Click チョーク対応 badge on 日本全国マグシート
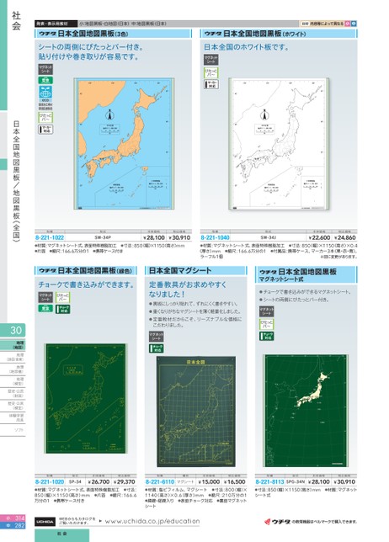The width and height of the screenshot is (389, 542). [156, 348]
